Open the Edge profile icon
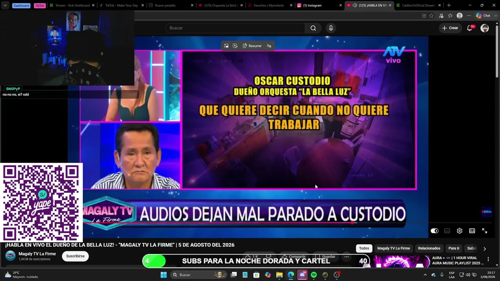This screenshot has height=281, width=500. tap(460, 16)
